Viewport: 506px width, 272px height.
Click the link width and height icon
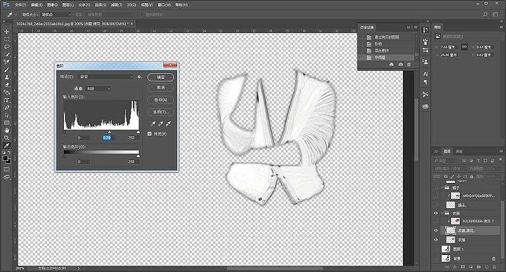coord(465,46)
